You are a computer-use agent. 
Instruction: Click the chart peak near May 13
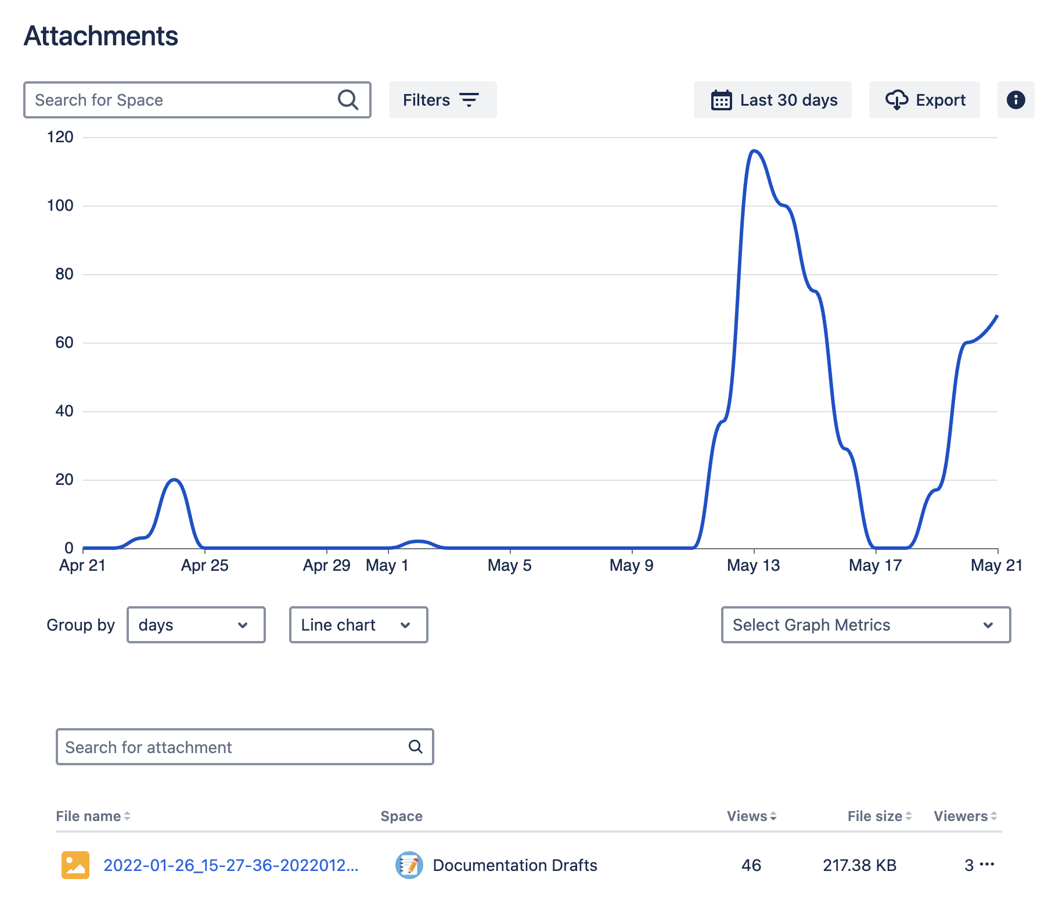coord(754,151)
